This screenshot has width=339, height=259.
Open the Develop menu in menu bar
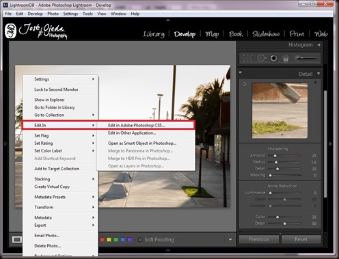(35, 14)
